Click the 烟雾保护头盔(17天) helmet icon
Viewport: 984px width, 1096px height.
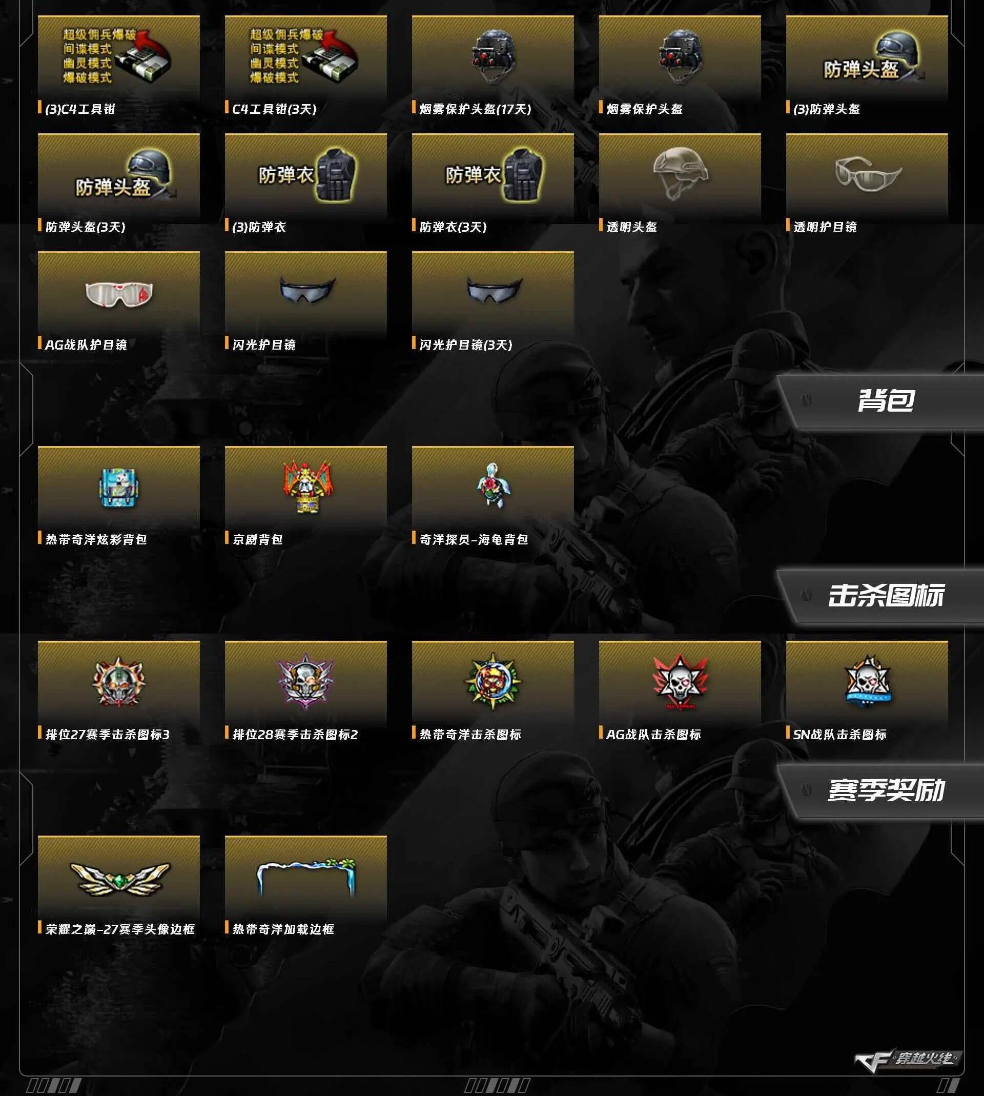(493, 56)
